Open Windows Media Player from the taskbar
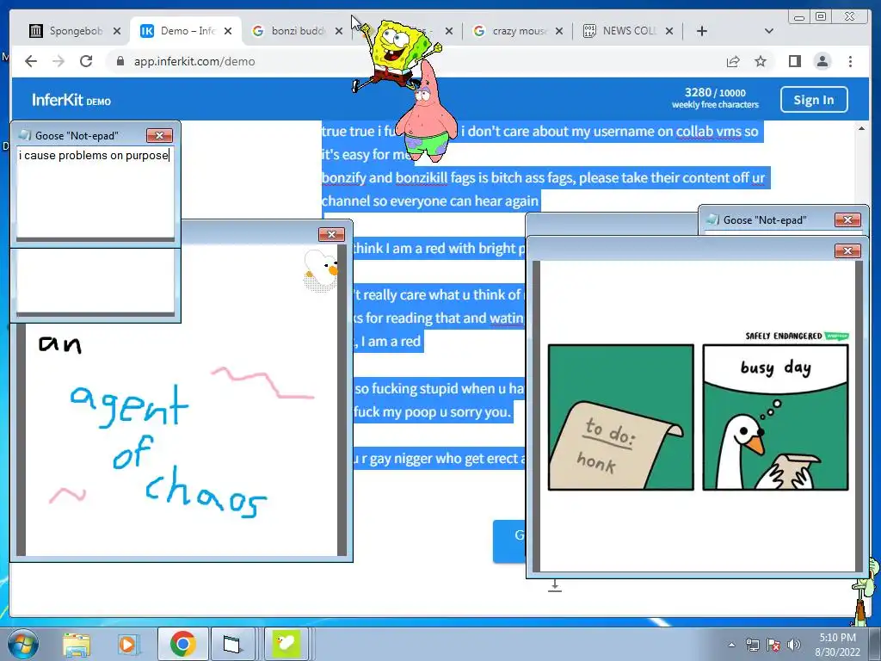This screenshot has height=661, width=881. click(127, 644)
